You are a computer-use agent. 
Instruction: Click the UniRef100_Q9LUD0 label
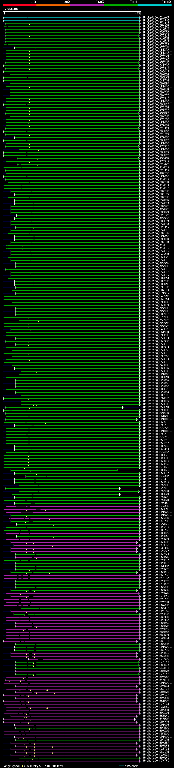click(156, 410)
